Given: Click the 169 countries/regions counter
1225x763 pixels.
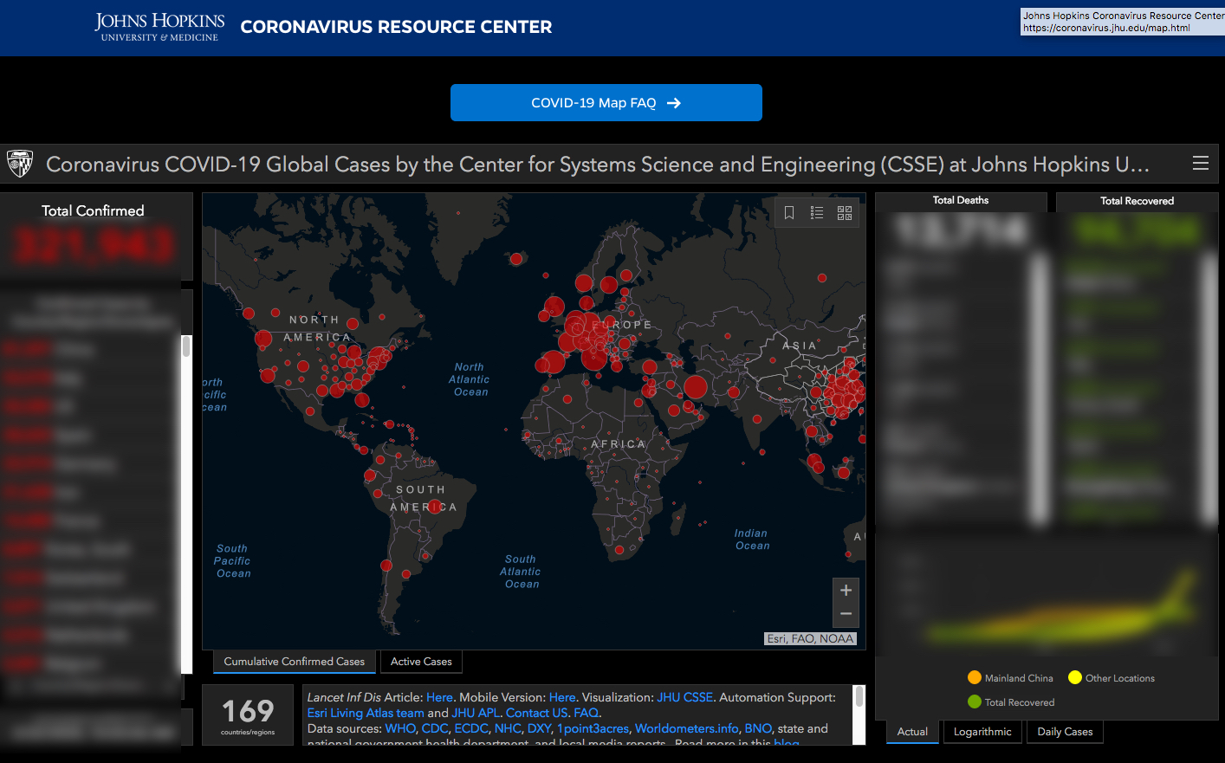Looking at the screenshot, I should [x=248, y=715].
